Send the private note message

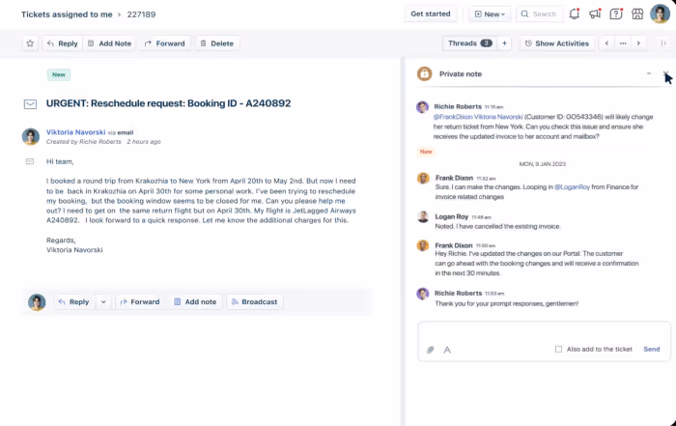pos(652,350)
